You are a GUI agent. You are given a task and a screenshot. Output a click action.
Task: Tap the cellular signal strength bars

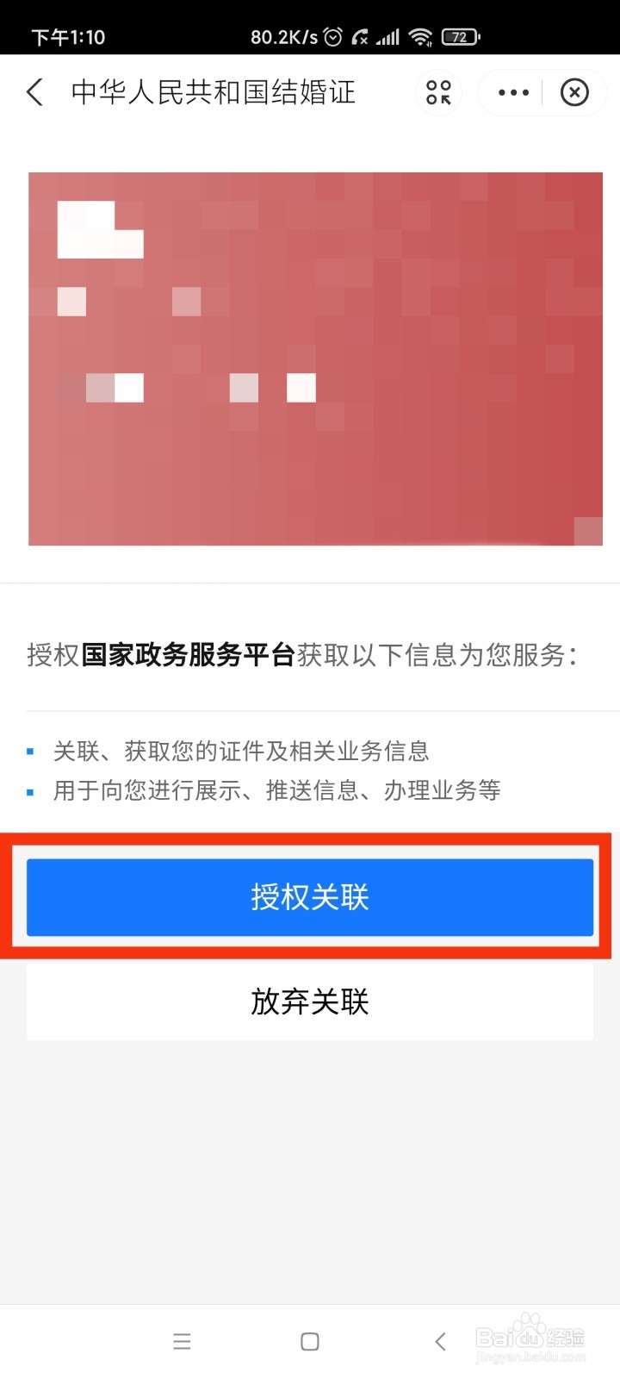click(387, 36)
